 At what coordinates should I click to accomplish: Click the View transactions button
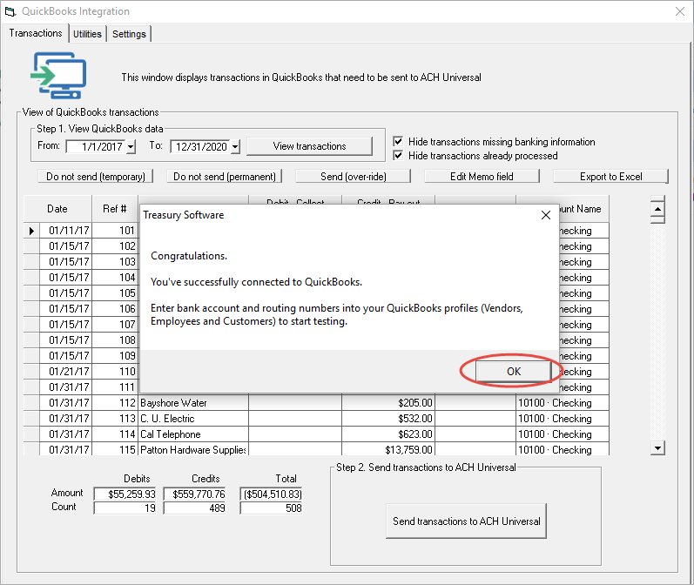(309, 146)
